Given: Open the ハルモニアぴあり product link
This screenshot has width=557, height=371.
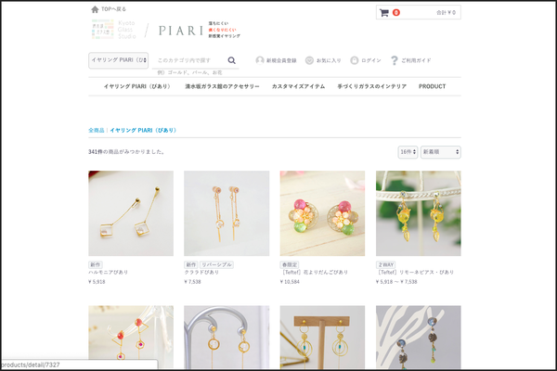Looking at the screenshot, I should click(x=108, y=273).
